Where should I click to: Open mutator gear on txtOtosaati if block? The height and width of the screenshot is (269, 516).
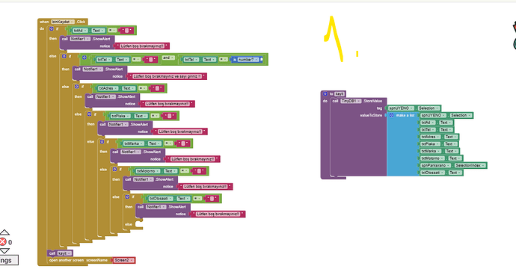(x=127, y=197)
